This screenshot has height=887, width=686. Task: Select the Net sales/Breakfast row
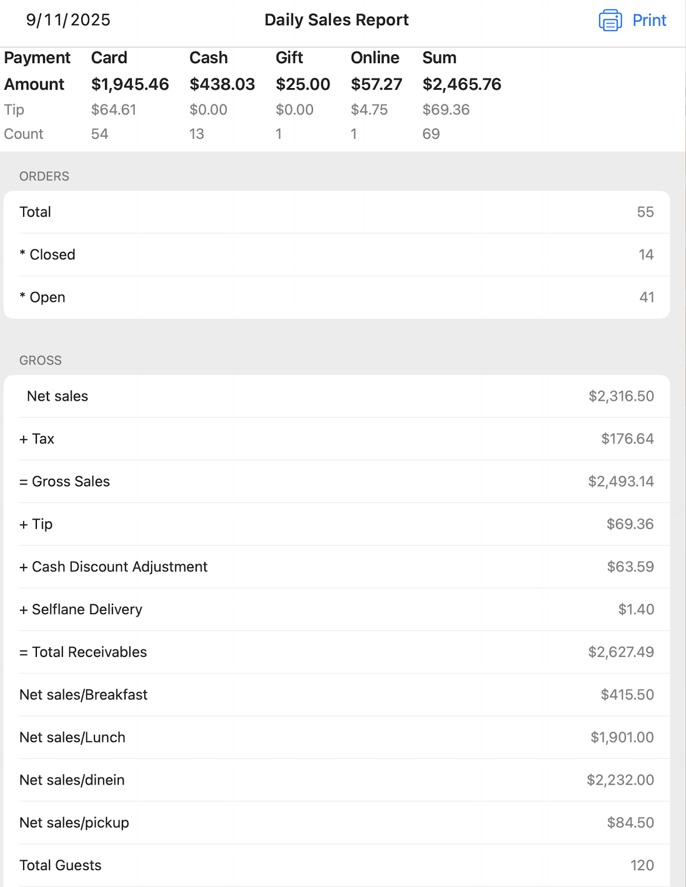click(337, 694)
